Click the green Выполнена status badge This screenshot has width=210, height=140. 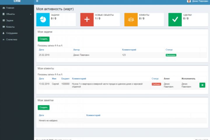point(171,55)
